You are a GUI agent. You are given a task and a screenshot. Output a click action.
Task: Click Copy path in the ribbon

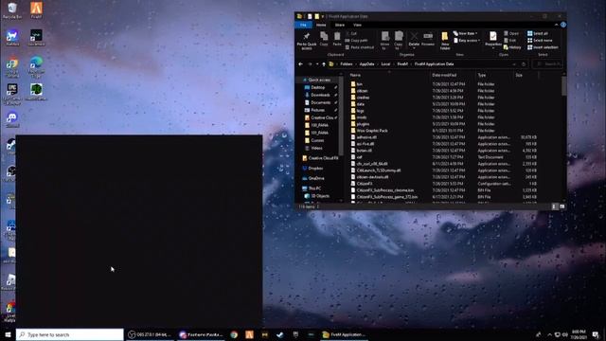pos(356,40)
